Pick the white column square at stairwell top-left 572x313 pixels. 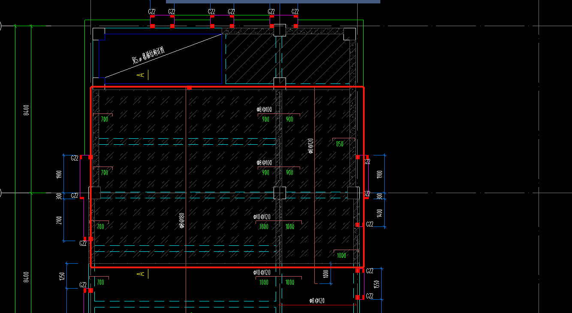coord(99,34)
